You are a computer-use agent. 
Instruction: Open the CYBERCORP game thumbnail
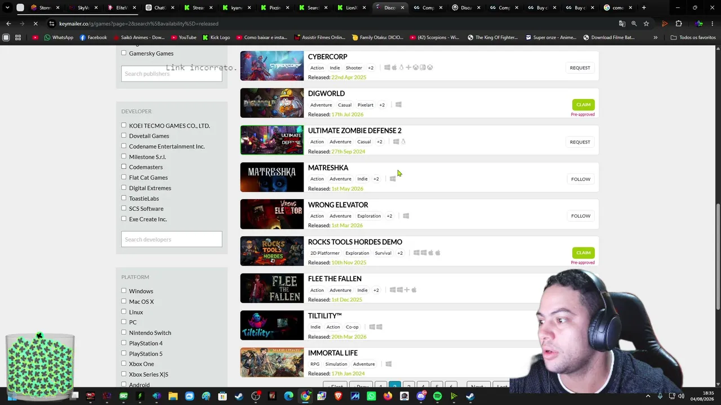pos(272,66)
